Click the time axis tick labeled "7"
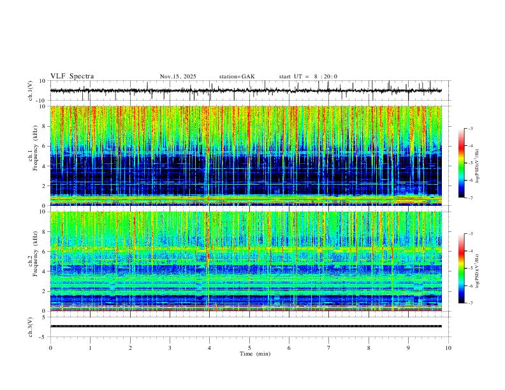The height and width of the screenshot is (390, 505). (x=329, y=348)
